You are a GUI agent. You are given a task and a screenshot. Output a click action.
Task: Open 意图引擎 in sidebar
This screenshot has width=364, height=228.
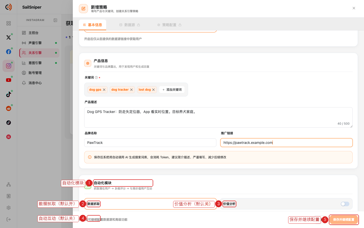tap(39, 63)
